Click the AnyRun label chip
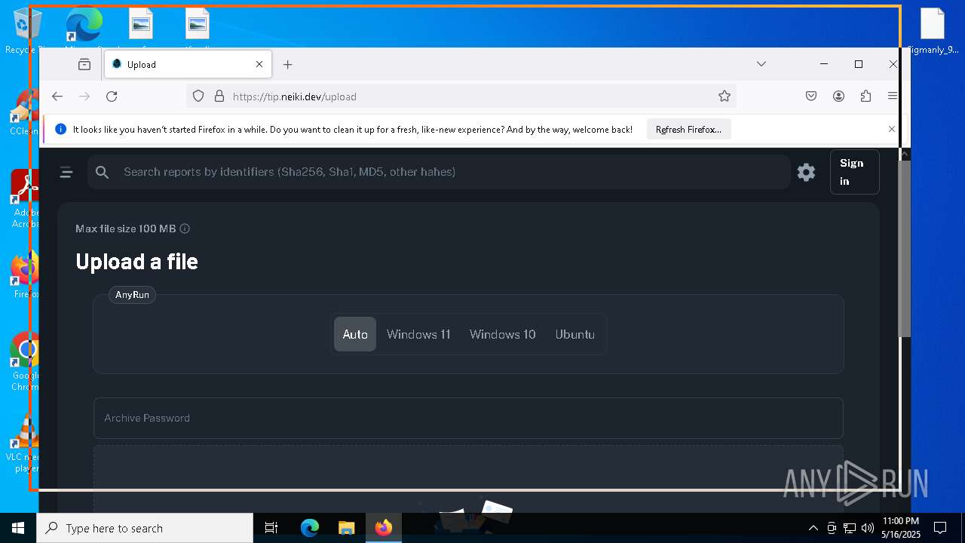This screenshot has height=543, width=965. point(132,295)
